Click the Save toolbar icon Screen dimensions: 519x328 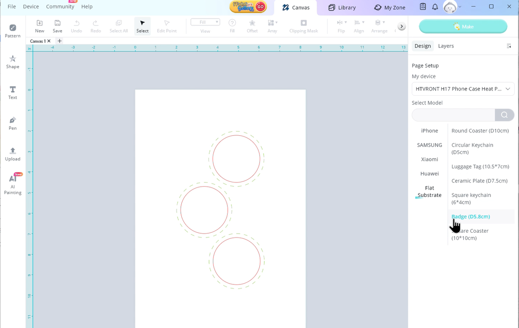point(57,26)
